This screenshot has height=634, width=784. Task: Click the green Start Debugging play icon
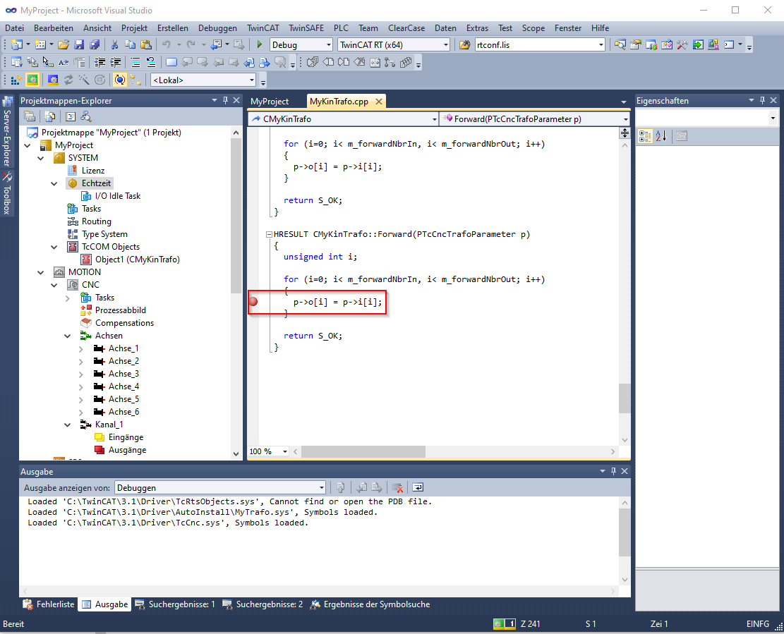[260, 45]
